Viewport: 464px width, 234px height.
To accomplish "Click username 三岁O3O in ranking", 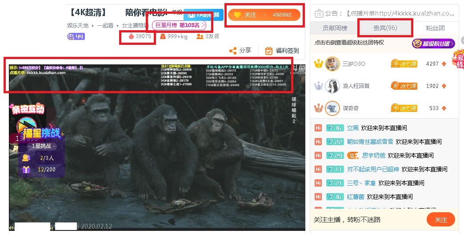I will pyautogui.click(x=354, y=64).
